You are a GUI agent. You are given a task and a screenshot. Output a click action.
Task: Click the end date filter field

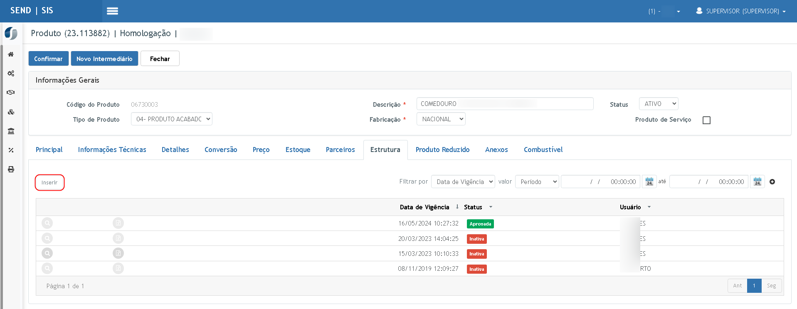tap(709, 181)
